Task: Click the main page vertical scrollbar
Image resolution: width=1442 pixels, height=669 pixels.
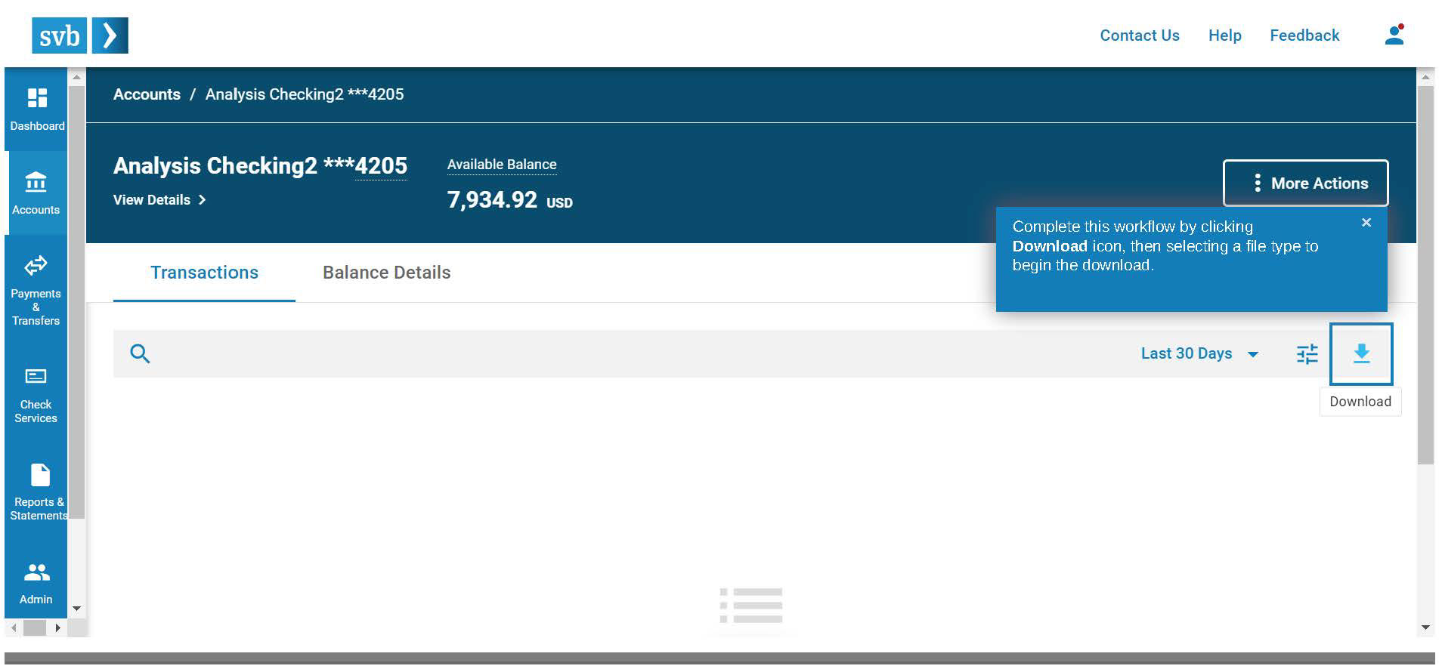Action: [x=1425, y=274]
